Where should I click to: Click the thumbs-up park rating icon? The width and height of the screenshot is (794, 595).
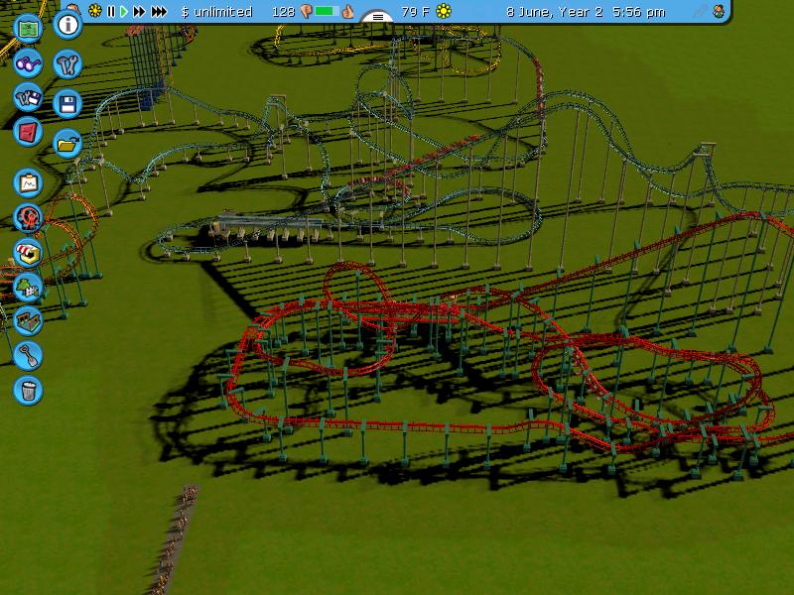point(347,11)
